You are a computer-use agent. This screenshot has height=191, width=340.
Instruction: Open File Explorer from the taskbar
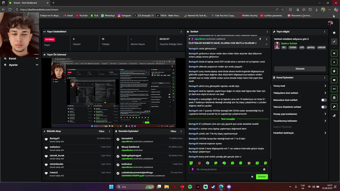167,187
